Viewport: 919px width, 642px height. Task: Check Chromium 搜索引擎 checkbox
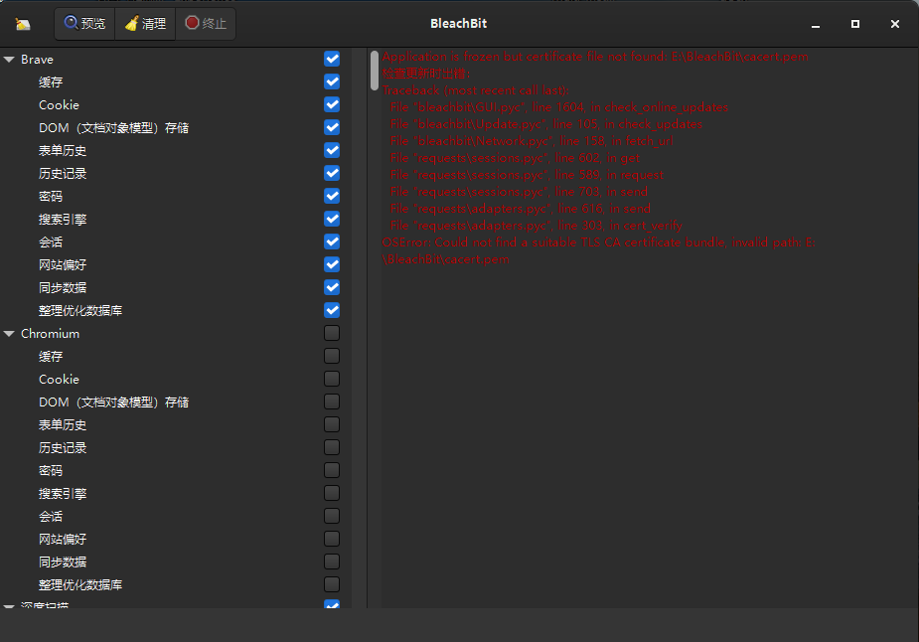(x=332, y=493)
